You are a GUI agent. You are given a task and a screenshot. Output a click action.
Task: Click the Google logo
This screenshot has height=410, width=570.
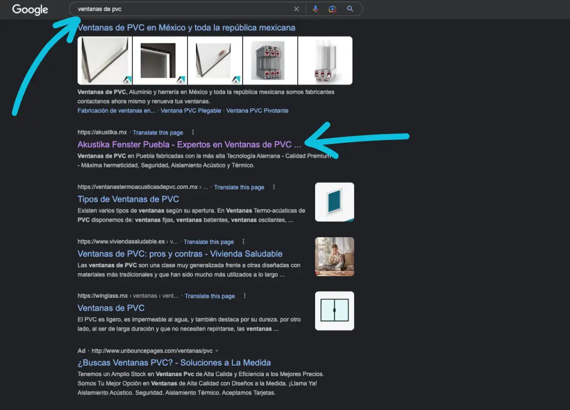coord(30,9)
